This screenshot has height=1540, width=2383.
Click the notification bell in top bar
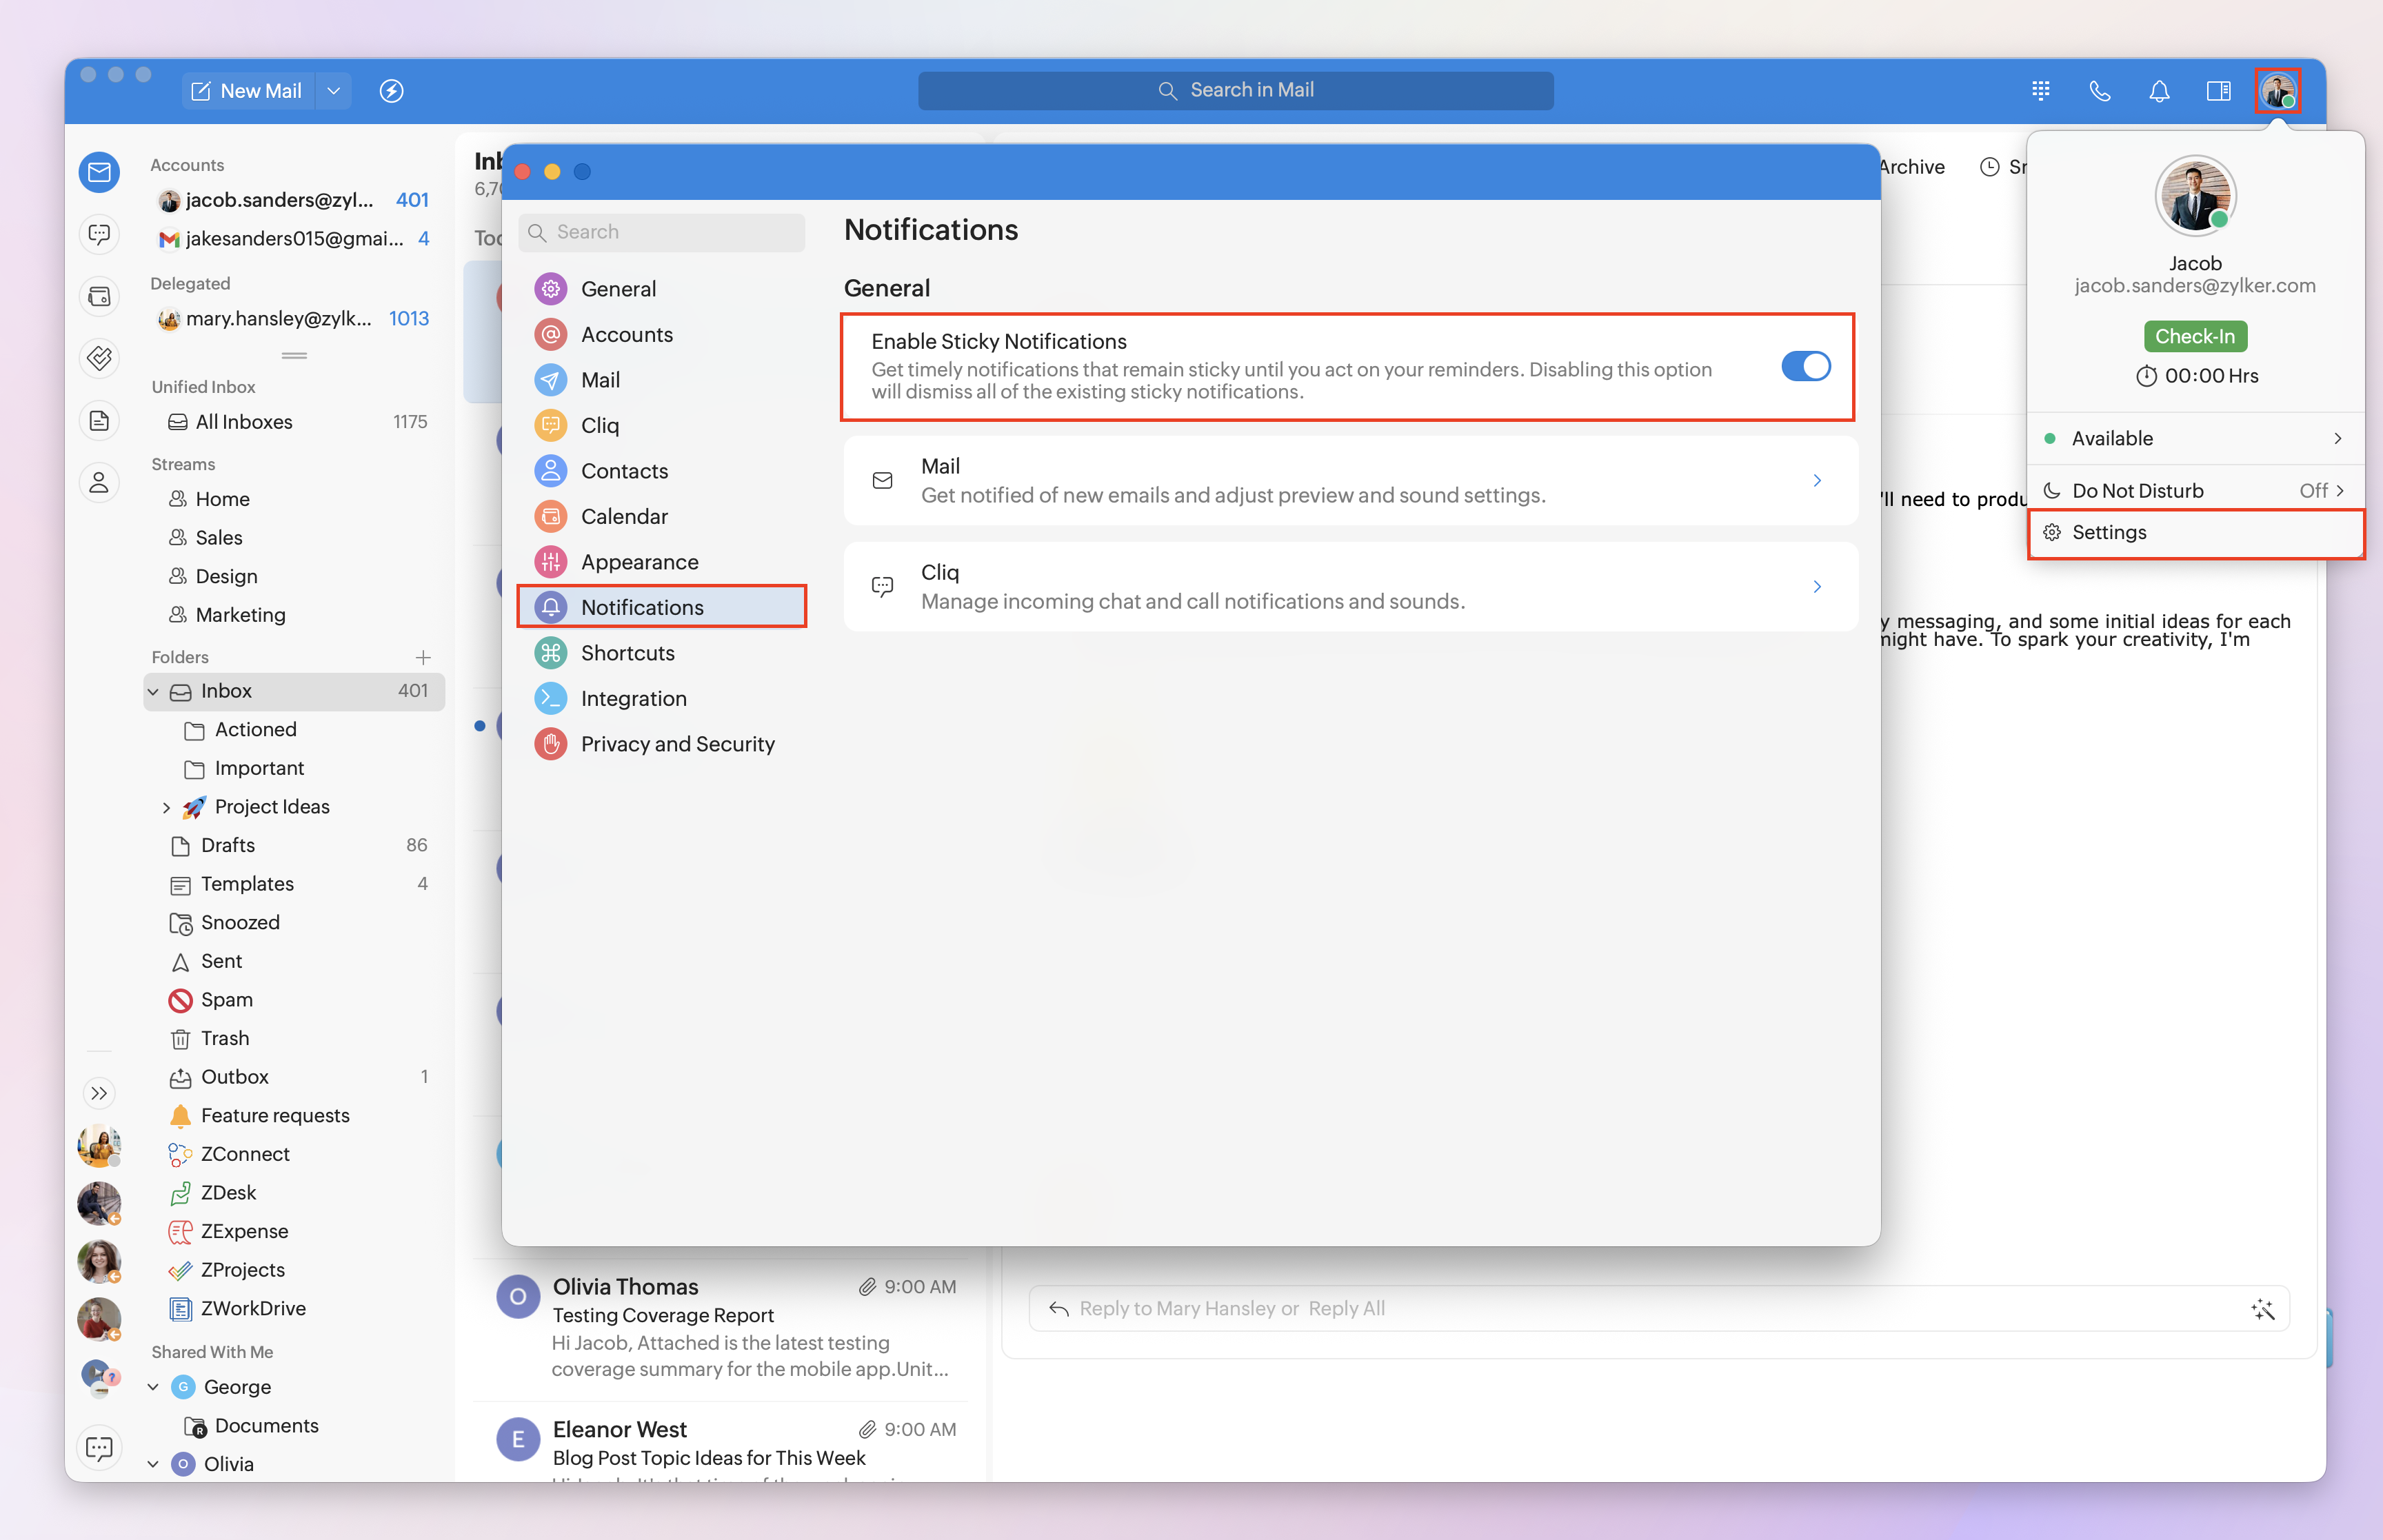tap(2159, 91)
